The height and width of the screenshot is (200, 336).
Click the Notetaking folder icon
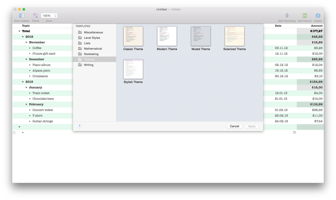80,54
